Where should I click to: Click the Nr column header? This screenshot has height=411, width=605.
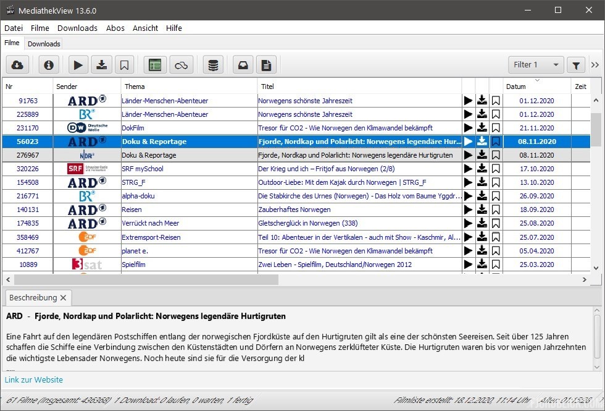(x=27, y=86)
